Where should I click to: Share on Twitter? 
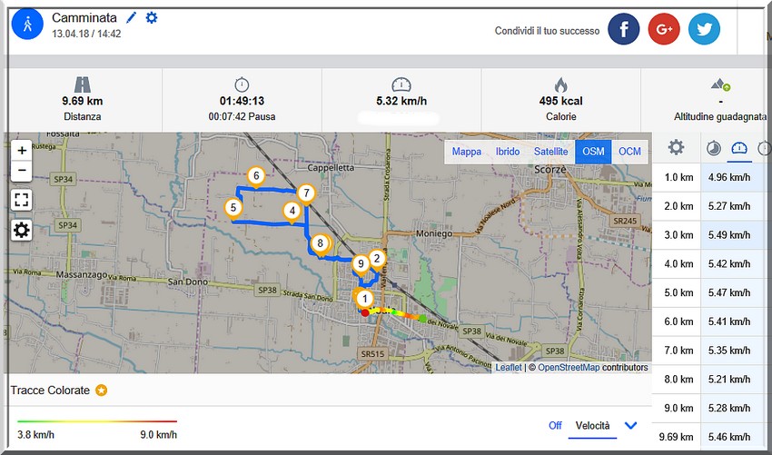click(x=704, y=28)
